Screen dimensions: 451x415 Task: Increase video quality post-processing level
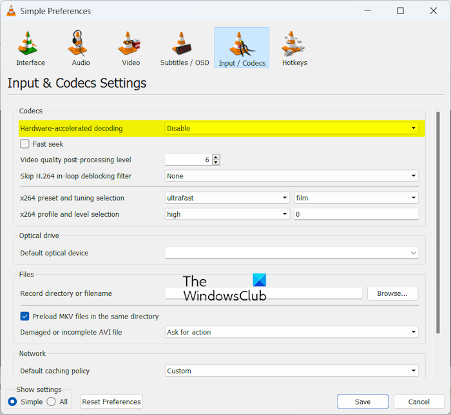216,157
